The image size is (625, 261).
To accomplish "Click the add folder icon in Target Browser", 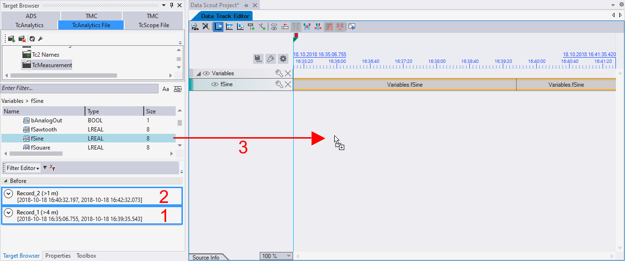I will pyautogui.click(x=11, y=39).
